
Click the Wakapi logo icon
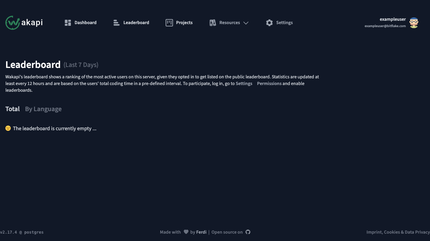[13, 23]
